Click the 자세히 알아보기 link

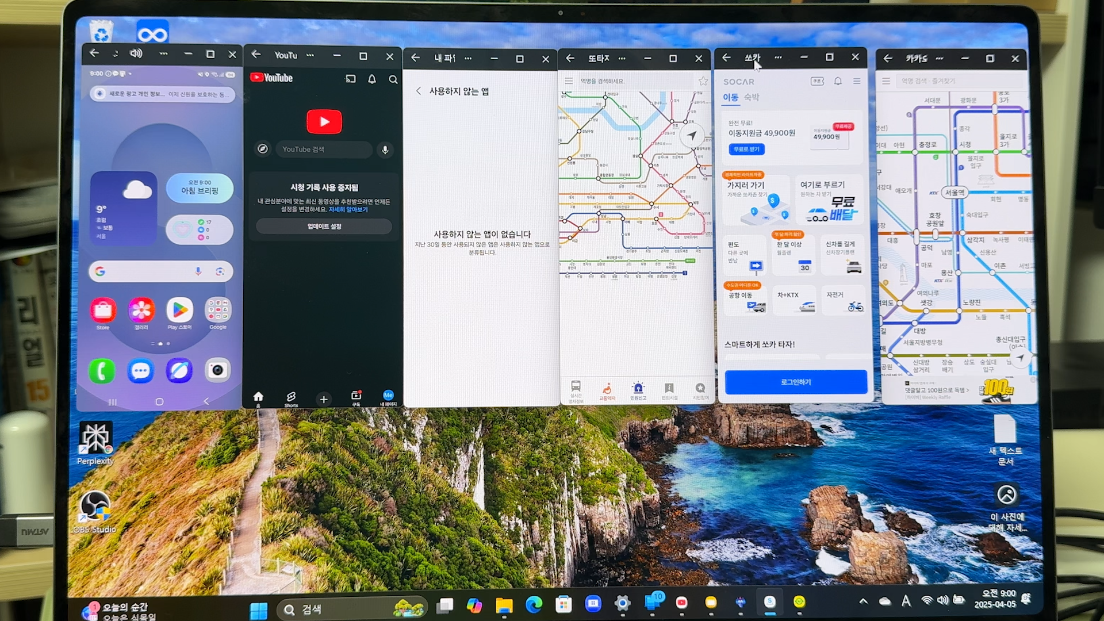point(348,209)
